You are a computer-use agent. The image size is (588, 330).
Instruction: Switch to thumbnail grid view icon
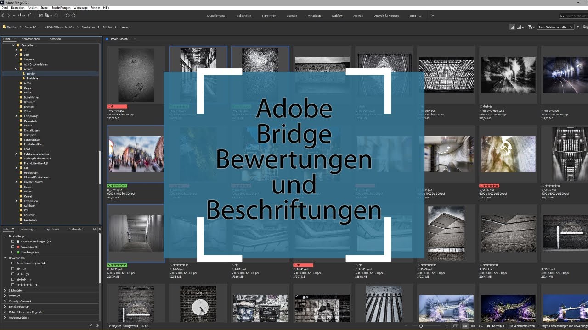point(465,325)
